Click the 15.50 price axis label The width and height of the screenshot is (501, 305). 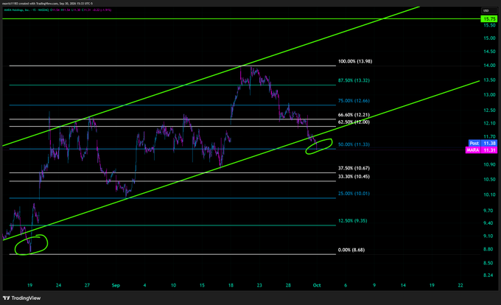pos(489,25)
